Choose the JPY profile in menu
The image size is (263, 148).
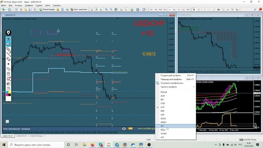click(175, 126)
